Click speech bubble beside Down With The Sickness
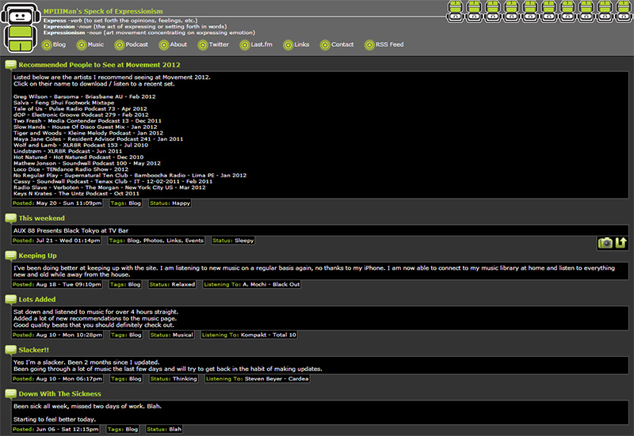 click(x=10, y=393)
